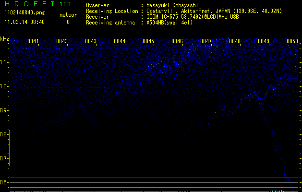Click the 0843 time marker

pyautogui.click(x=91, y=41)
